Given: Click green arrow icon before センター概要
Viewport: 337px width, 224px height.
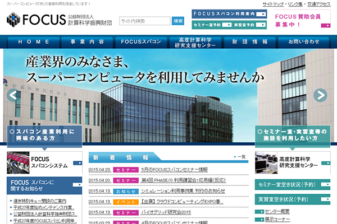Looking at the screenshot, I should pos(259,212).
